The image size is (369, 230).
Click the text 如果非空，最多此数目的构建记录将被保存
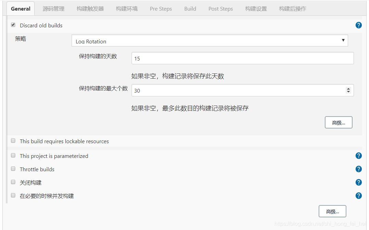190,108
